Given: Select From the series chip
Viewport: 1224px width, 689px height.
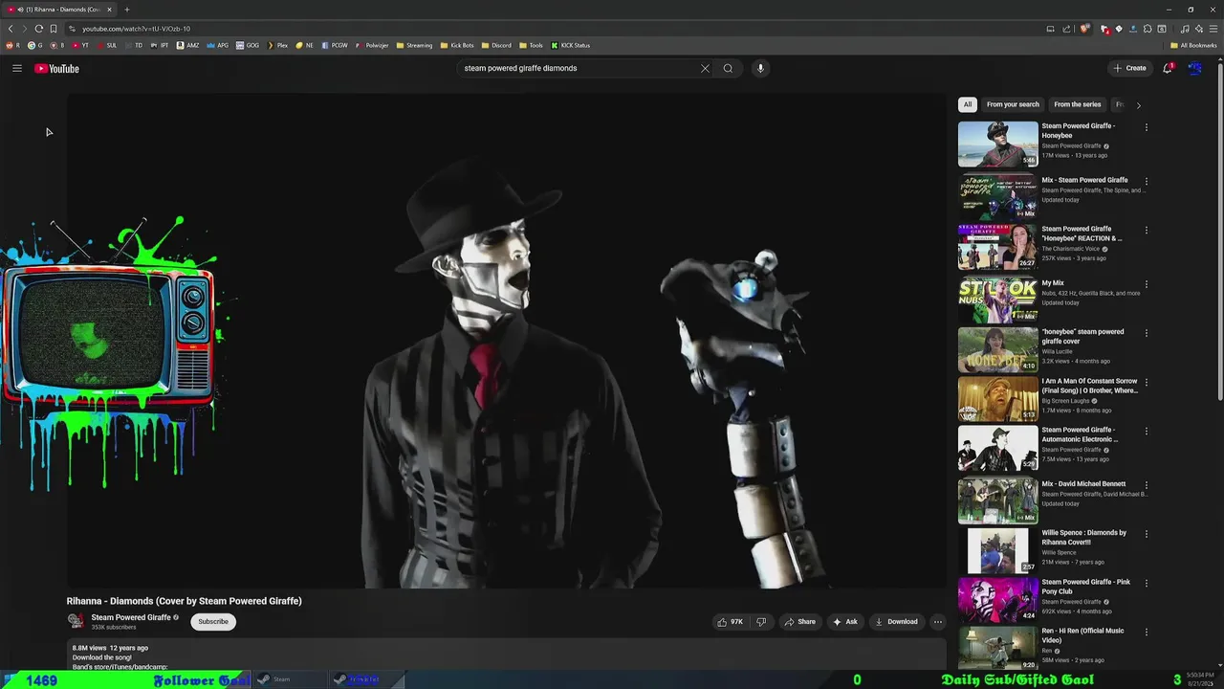Looking at the screenshot, I should coord(1078,104).
